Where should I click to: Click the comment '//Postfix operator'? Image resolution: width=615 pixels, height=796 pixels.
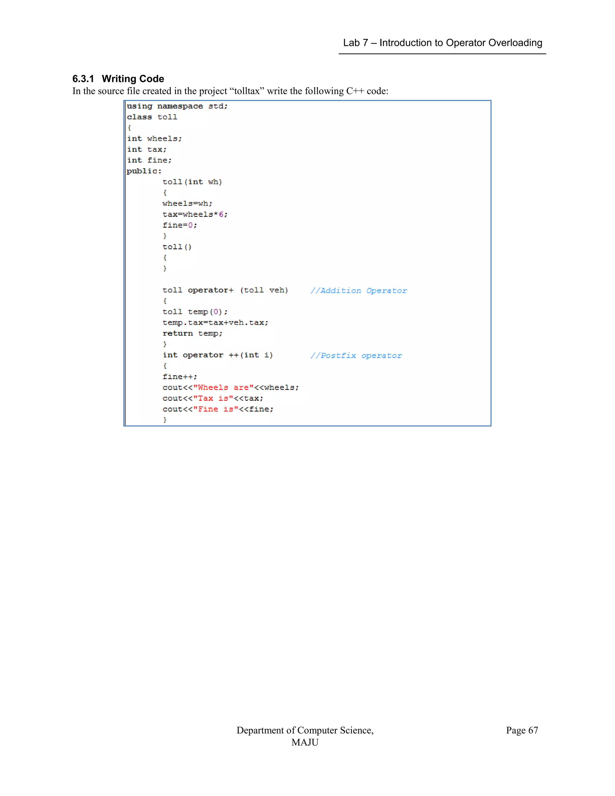pyautogui.click(x=356, y=356)
